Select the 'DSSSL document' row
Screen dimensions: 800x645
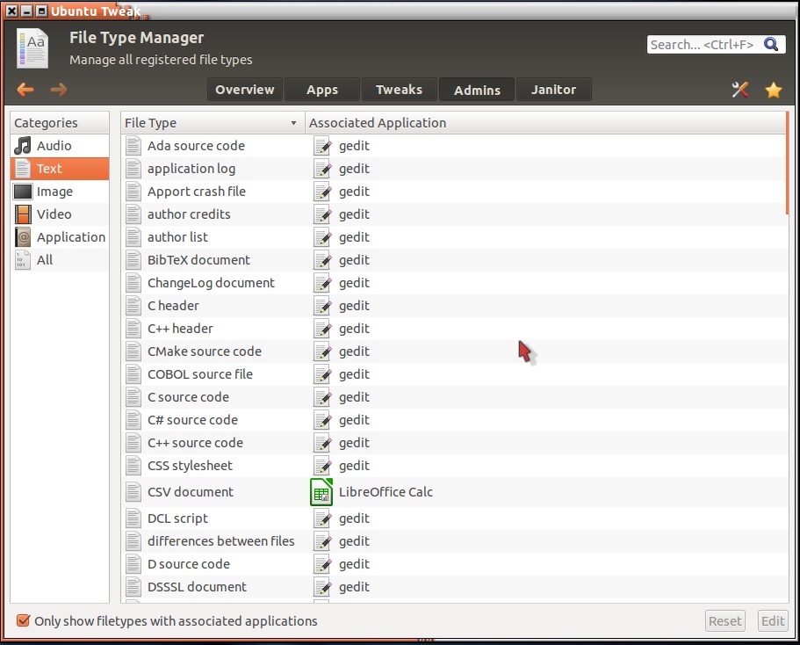click(454, 587)
